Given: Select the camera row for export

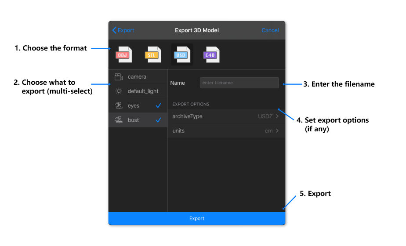Looking at the screenshot, I should [138, 76].
